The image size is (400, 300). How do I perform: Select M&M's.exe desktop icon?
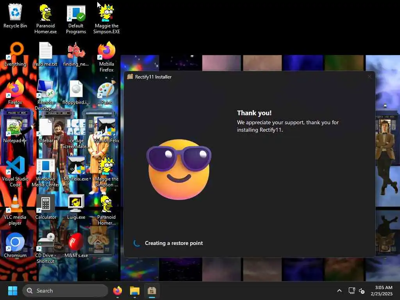coord(76,246)
